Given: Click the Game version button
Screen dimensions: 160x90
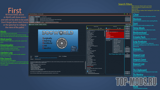Looking at the screenshot, I should [x=37, y=17].
